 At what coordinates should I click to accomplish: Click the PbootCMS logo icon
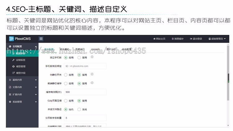pyautogui.click(x=11, y=39)
